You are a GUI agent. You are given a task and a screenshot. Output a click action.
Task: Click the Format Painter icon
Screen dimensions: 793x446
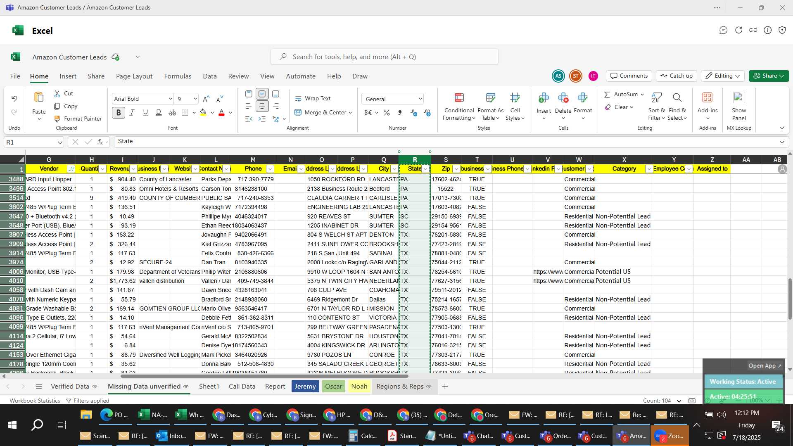57,119
